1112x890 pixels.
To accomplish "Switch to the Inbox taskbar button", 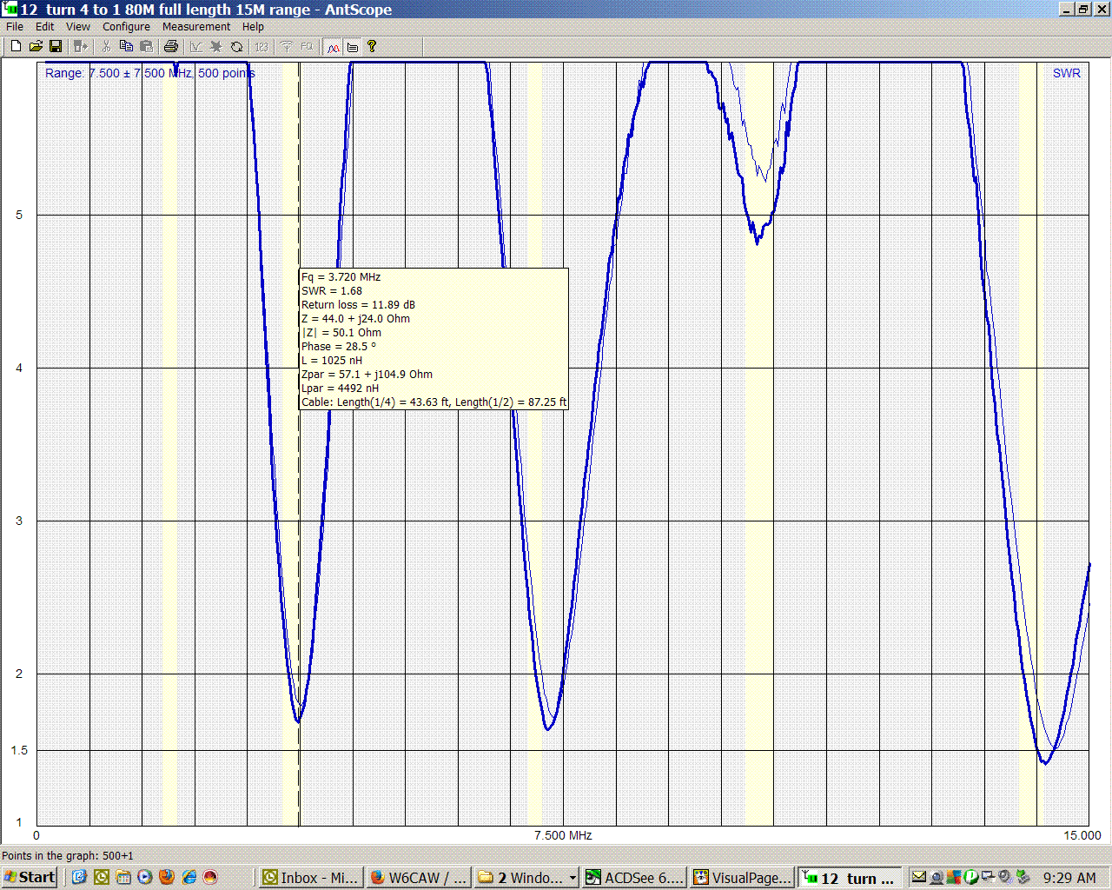I will click(x=311, y=878).
